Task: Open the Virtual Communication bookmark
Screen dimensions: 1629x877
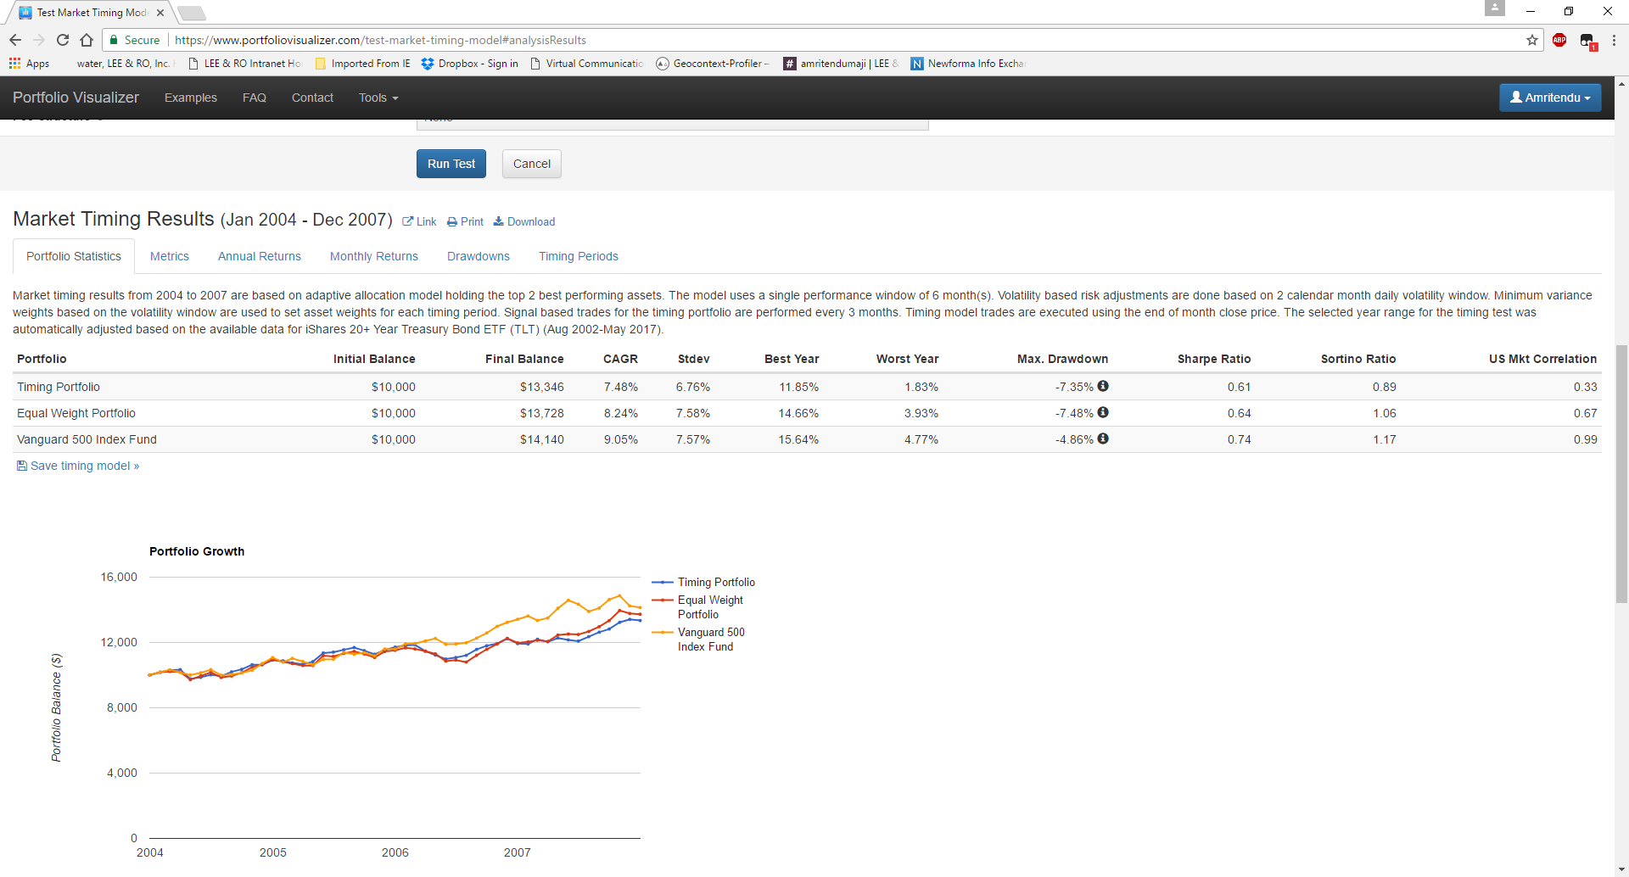Action: (586, 64)
